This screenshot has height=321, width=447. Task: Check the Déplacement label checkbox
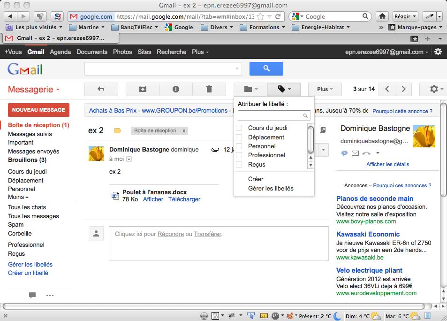coord(239,137)
